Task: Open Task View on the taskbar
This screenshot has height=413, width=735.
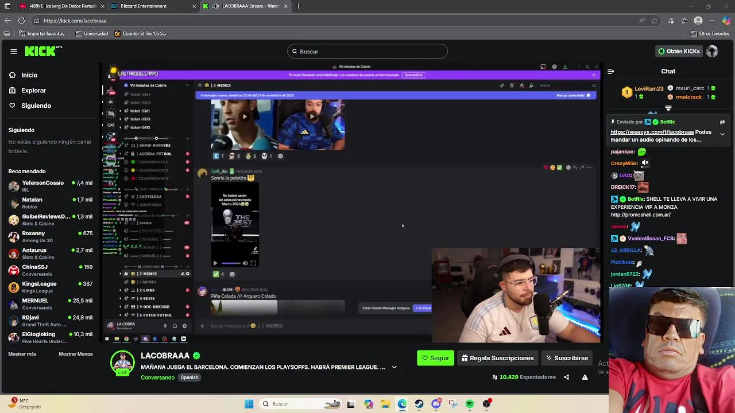Action: [x=351, y=404]
